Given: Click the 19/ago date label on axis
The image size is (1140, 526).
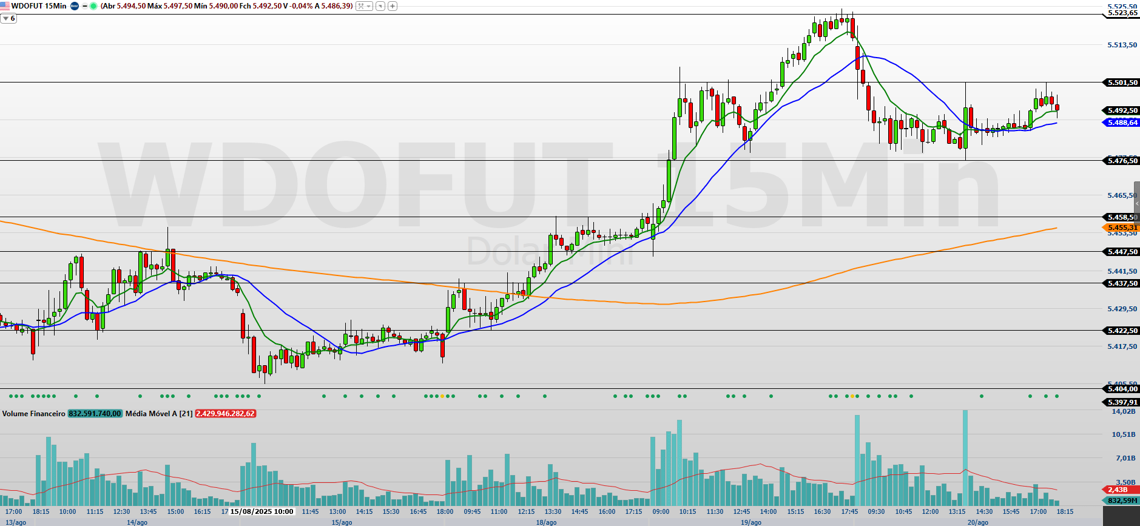Looking at the screenshot, I should point(750,522).
